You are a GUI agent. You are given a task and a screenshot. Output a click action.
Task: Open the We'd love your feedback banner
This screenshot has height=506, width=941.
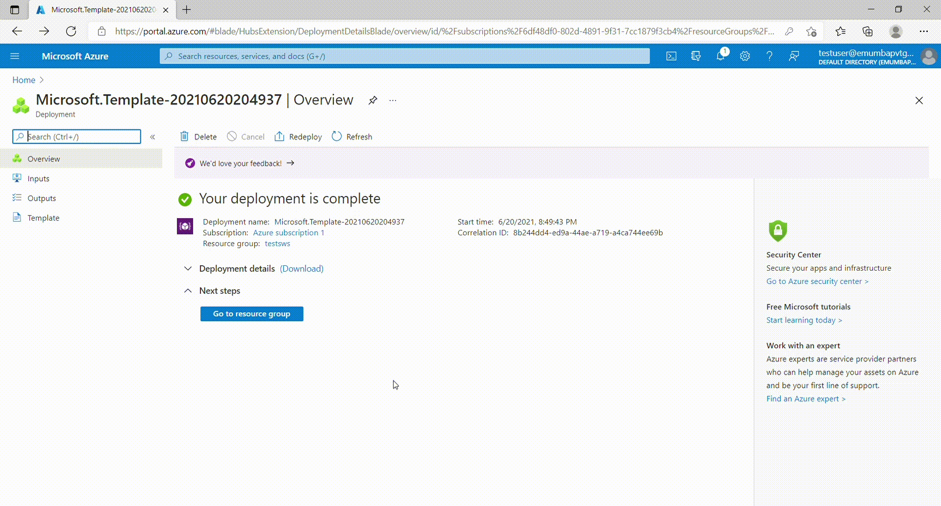pyautogui.click(x=240, y=163)
